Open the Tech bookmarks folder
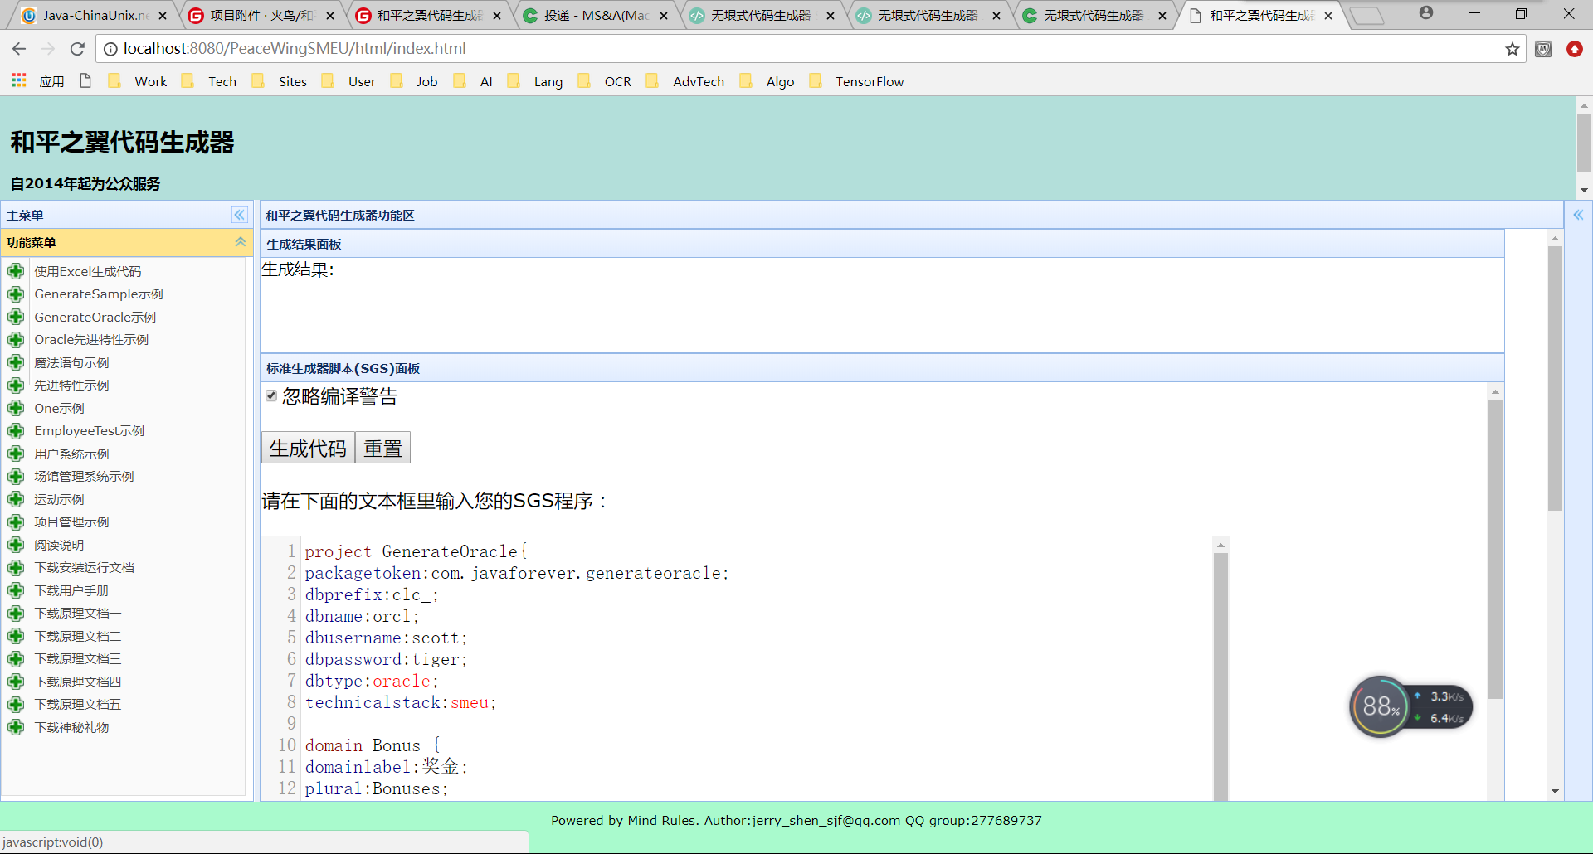The height and width of the screenshot is (854, 1593). [210, 81]
